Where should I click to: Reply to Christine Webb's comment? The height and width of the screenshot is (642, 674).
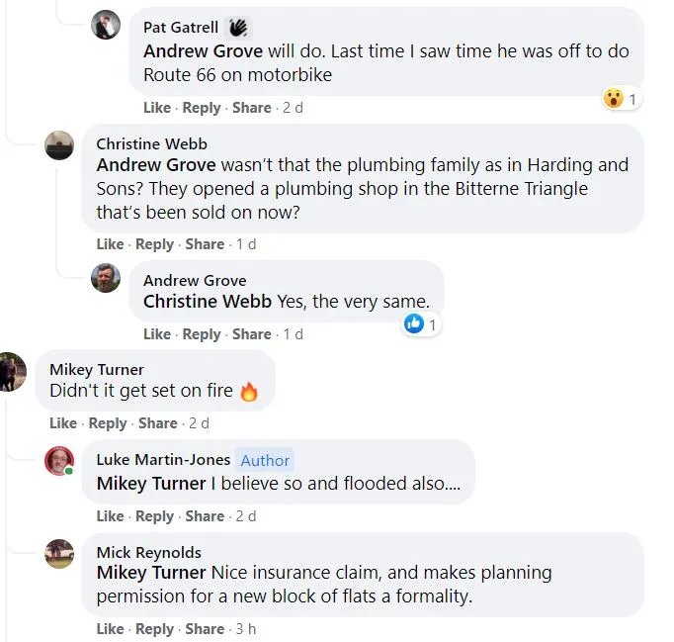coord(154,244)
